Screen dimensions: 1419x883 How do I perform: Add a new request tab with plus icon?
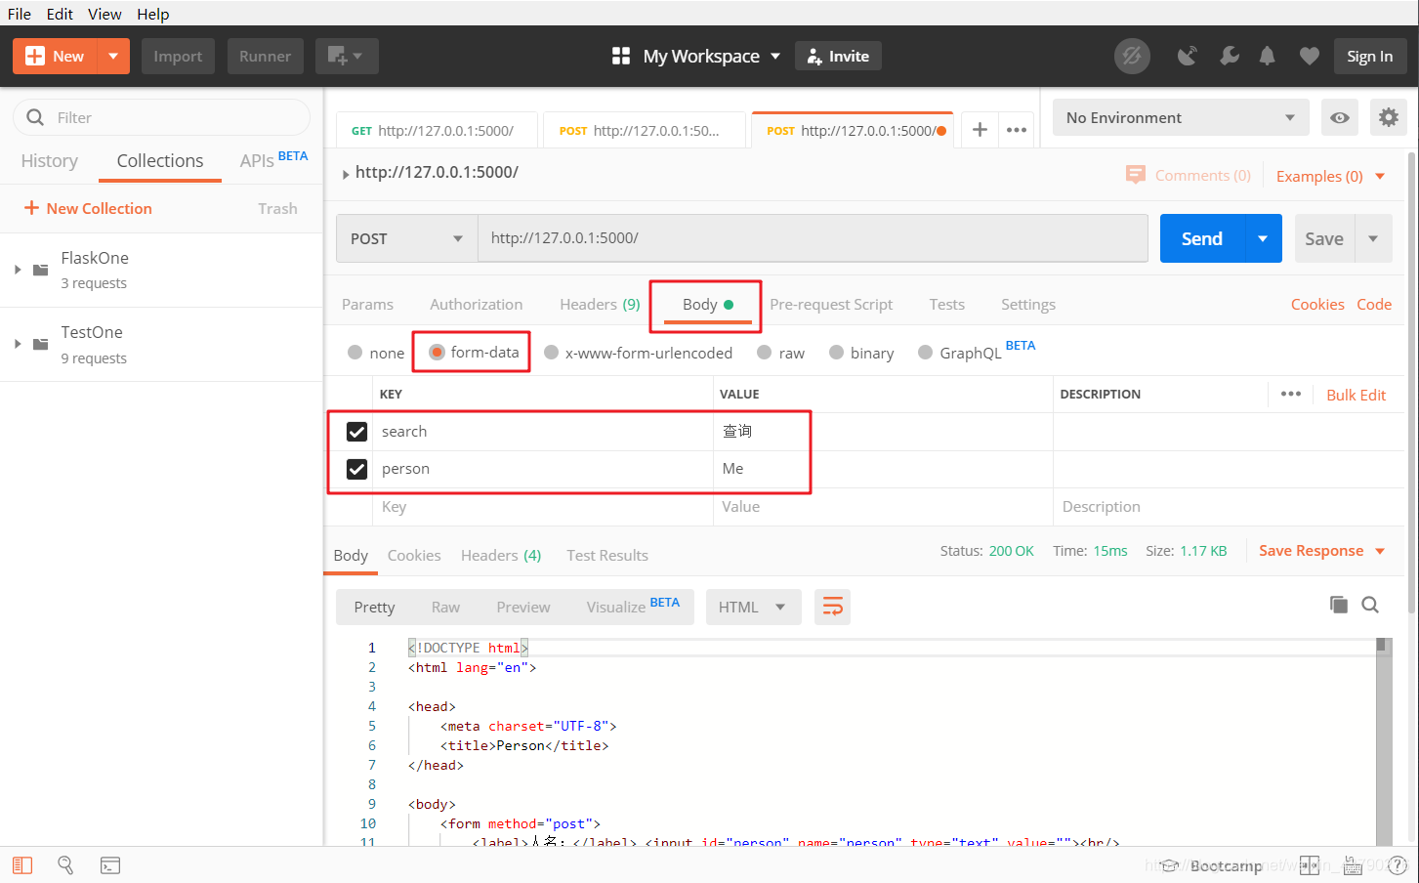tap(980, 129)
